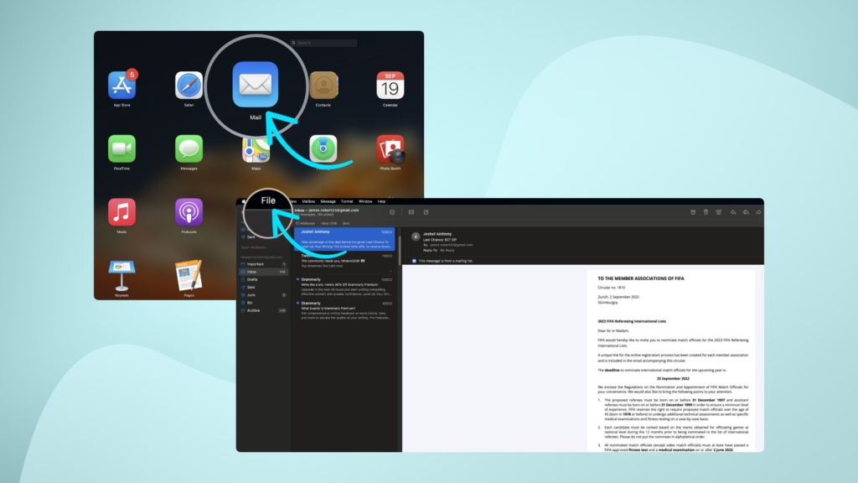
Task: Launch FaceTime from Launchpad
Action: coord(121,149)
